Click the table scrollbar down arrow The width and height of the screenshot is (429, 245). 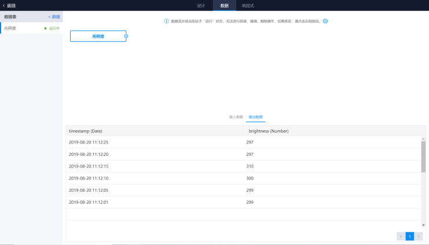click(x=423, y=225)
